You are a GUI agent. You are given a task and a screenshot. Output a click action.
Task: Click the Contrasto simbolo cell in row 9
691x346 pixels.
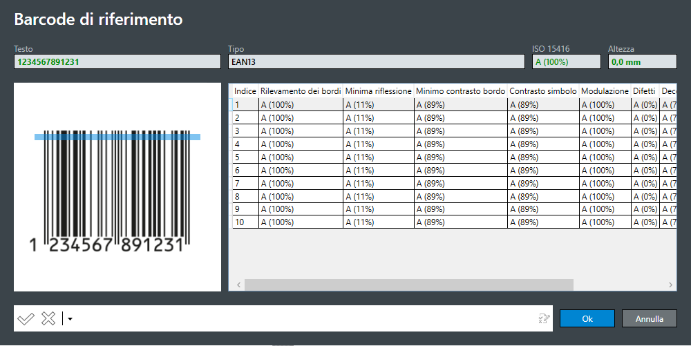click(543, 209)
